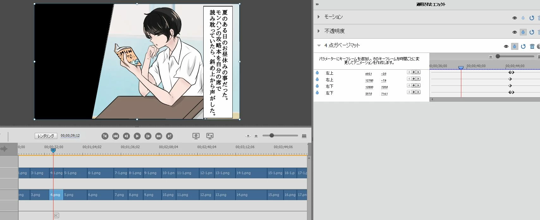540x220 pixels.
Task: Select the 11.png clip in the timeline
Action: (188, 195)
